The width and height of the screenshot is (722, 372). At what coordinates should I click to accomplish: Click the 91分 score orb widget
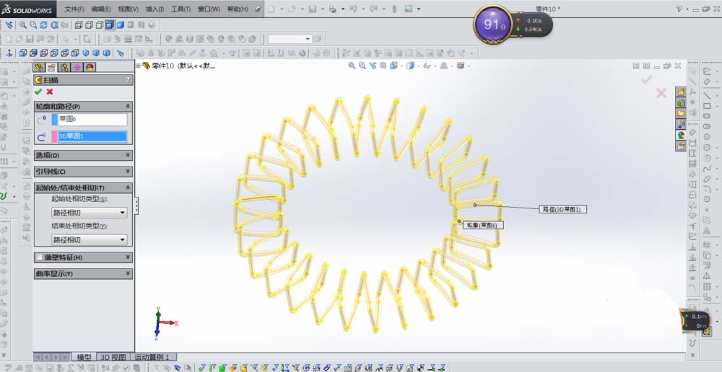(492, 25)
